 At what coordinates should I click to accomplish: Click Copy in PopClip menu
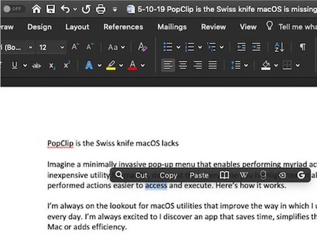point(168,175)
